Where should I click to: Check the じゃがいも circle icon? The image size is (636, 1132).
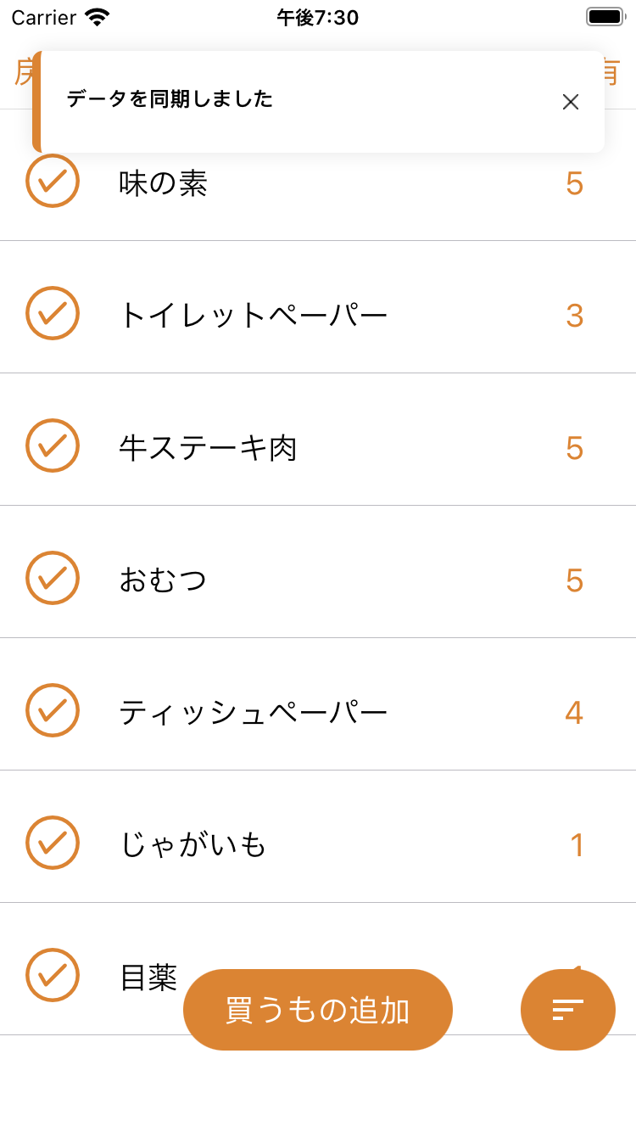(x=53, y=843)
